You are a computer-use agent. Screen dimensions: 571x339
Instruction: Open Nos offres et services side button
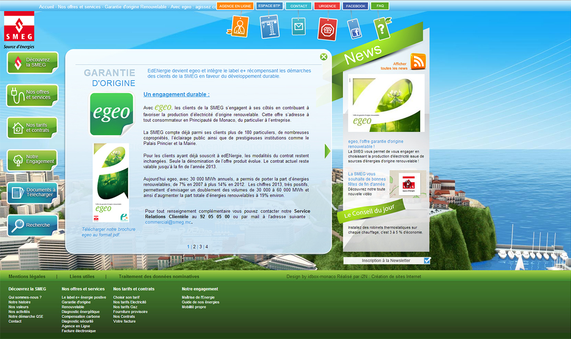click(x=32, y=95)
